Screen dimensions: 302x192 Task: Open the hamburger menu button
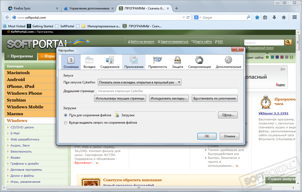294,17
